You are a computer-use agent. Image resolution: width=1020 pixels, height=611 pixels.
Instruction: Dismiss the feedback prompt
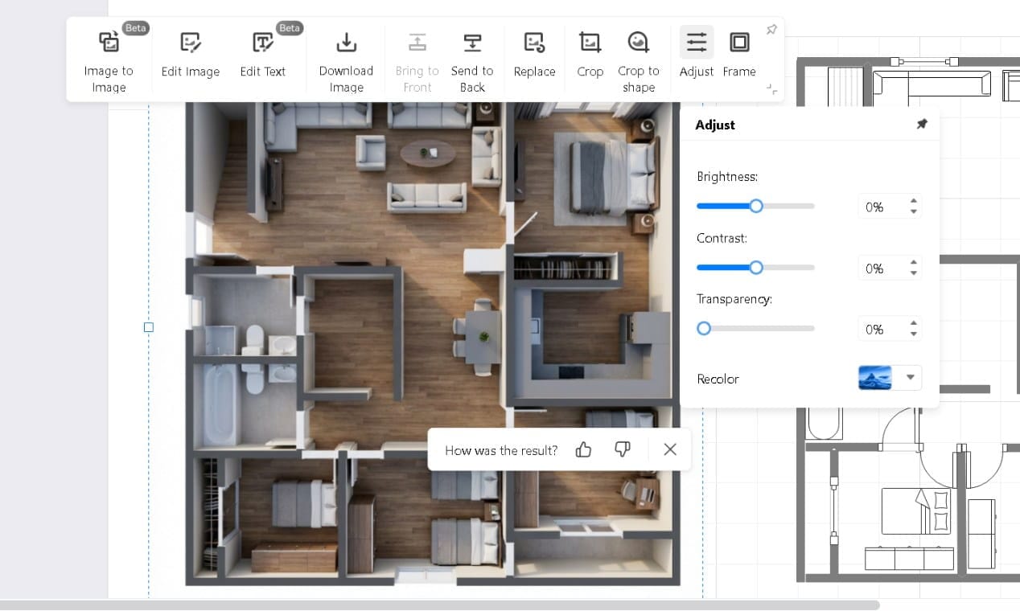(x=669, y=449)
